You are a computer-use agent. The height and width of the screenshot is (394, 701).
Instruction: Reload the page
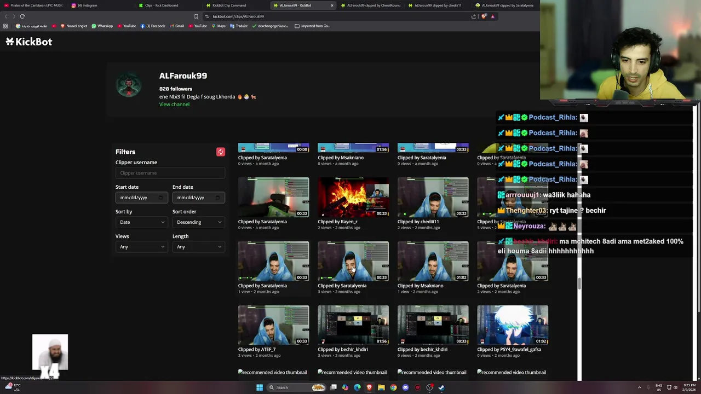point(22,16)
